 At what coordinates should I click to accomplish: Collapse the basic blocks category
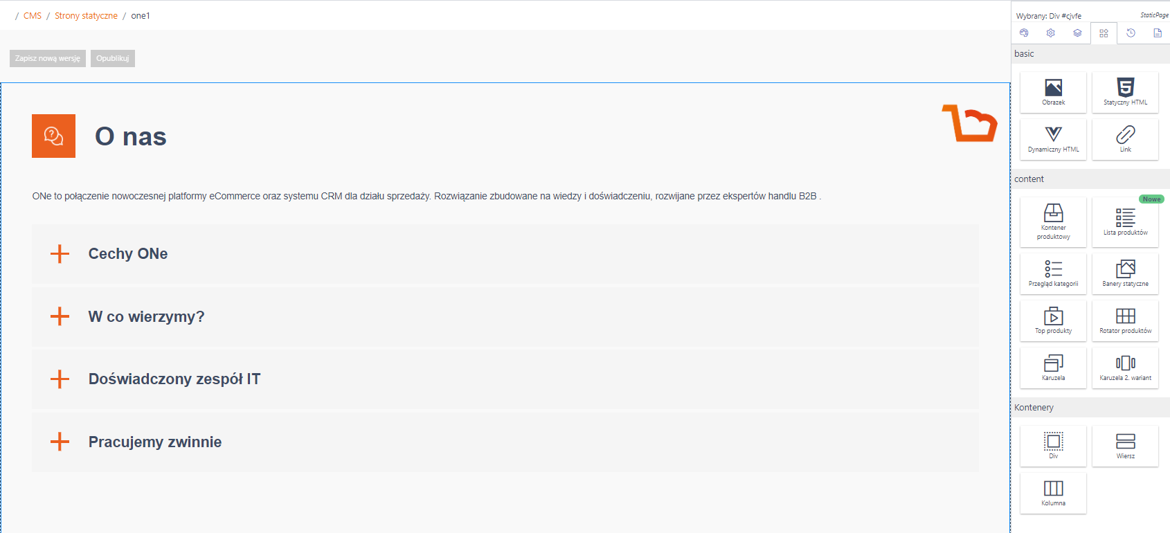pyautogui.click(x=1090, y=54)
